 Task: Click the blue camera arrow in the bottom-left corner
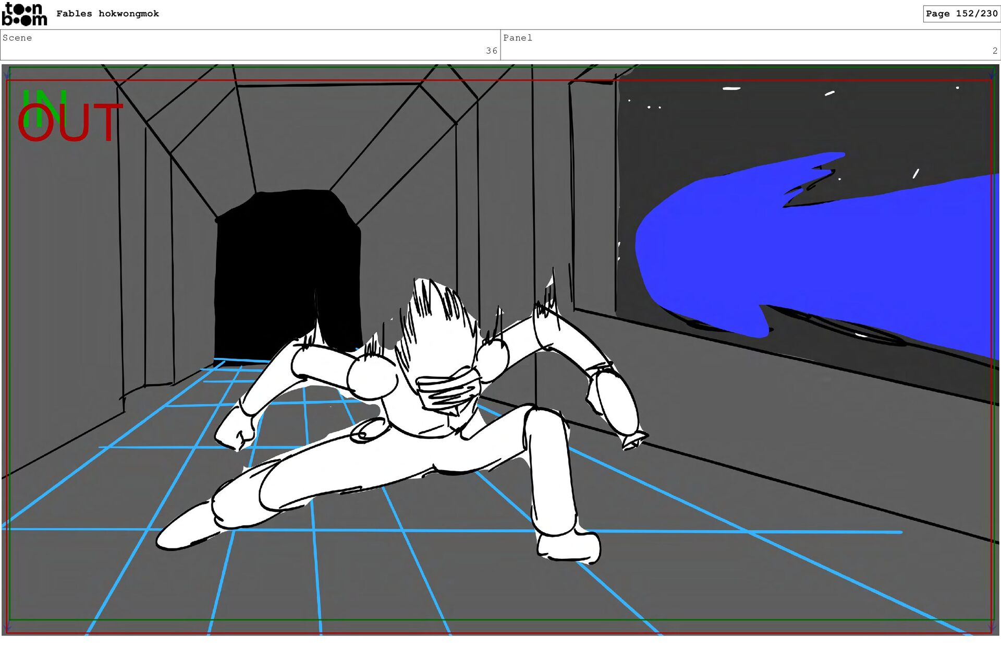click(7, 626)
